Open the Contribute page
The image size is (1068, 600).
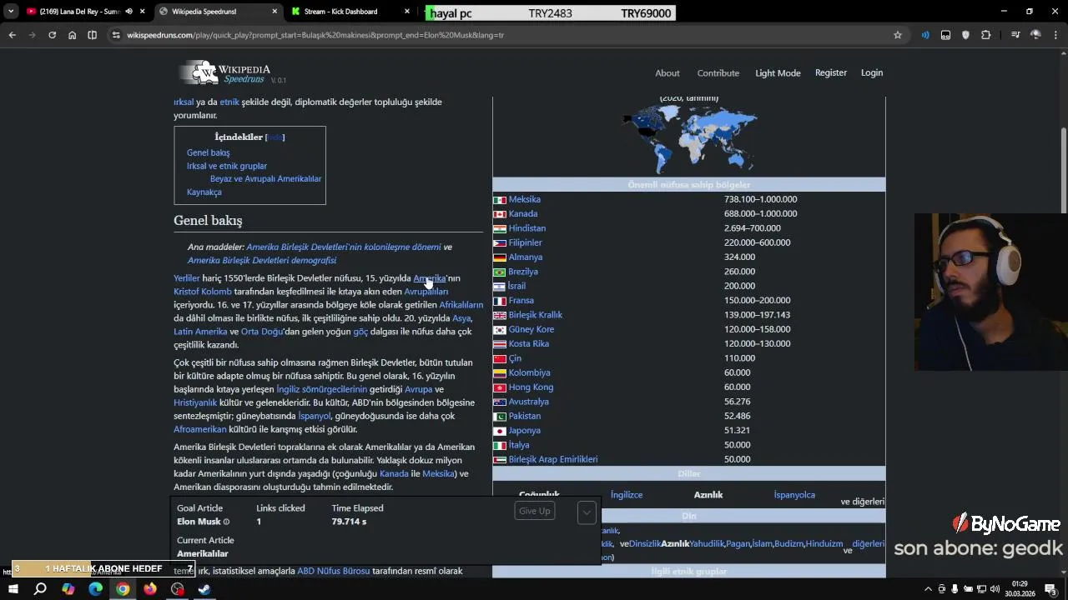point(718,73)
